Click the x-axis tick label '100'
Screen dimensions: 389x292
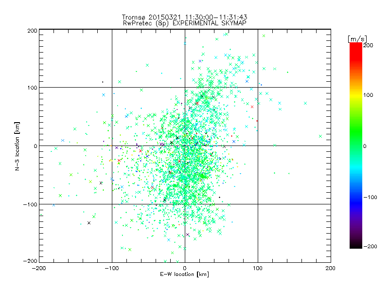[x=258, y=268]
